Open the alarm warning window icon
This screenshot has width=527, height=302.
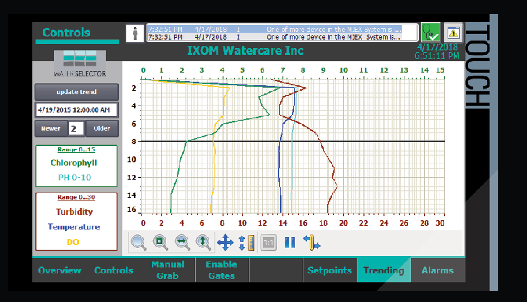pos(453,32)
